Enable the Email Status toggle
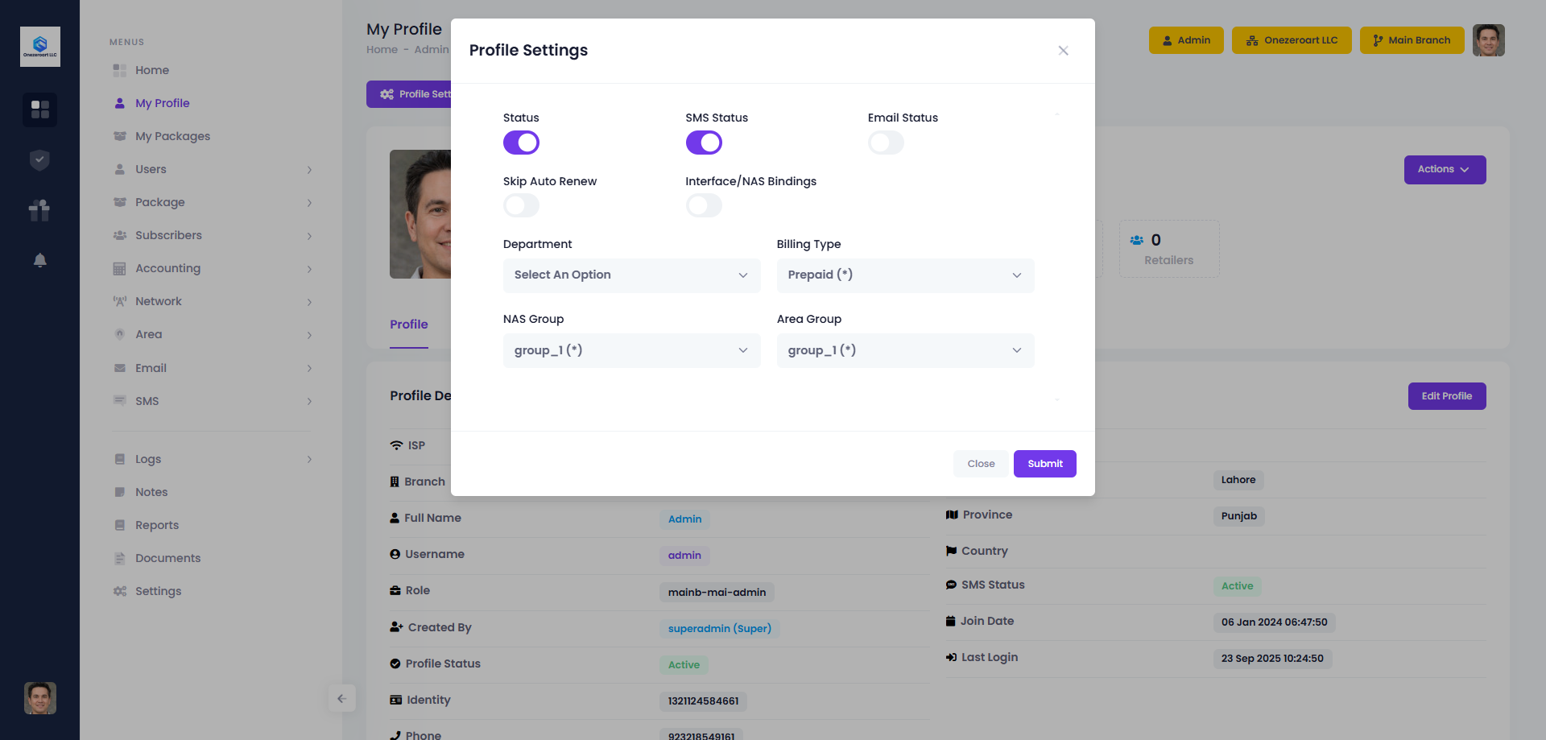1546x740 pixels. coord(886,143)
